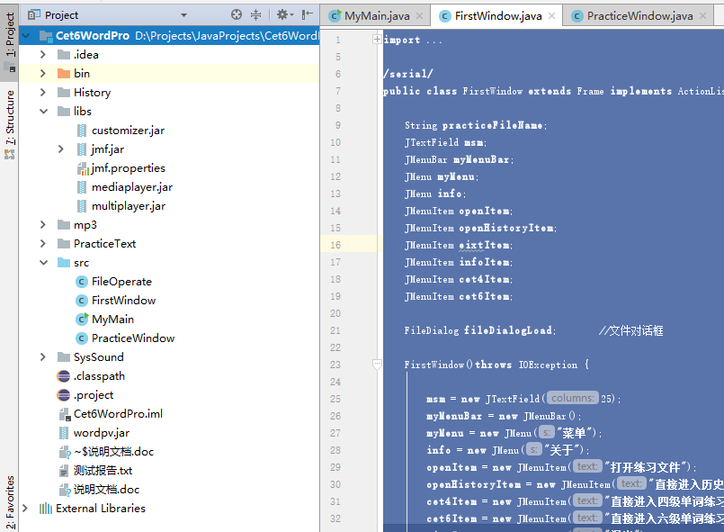
Task: Select the wordpv.jar file
Action: click(101, 433)
